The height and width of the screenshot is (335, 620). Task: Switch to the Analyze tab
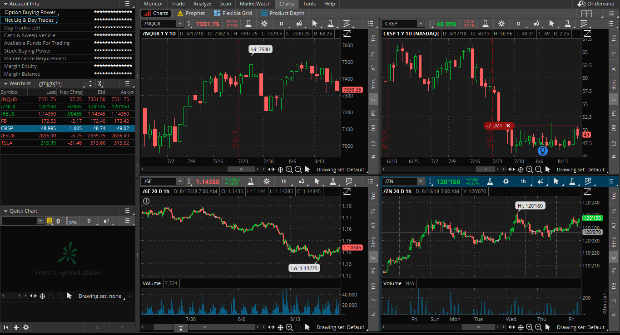coord(203,4)
